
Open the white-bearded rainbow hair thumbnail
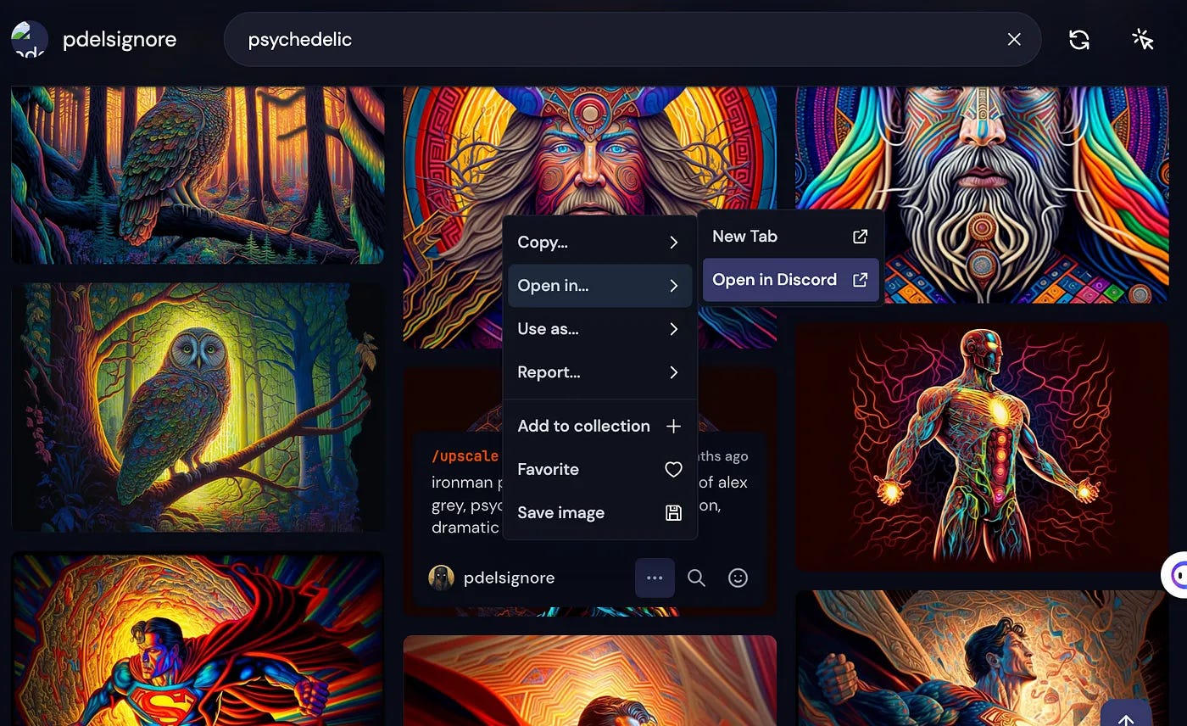tap(982, 194)
